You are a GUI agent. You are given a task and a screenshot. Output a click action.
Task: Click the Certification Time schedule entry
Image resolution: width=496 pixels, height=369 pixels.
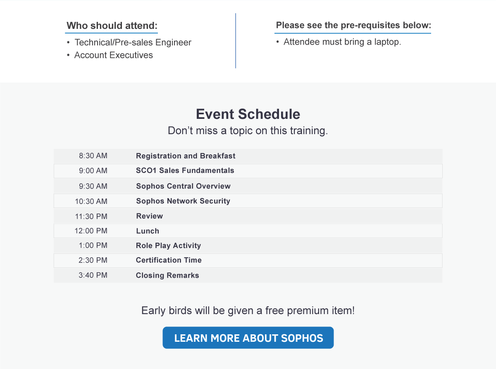(x=169, y=260)
